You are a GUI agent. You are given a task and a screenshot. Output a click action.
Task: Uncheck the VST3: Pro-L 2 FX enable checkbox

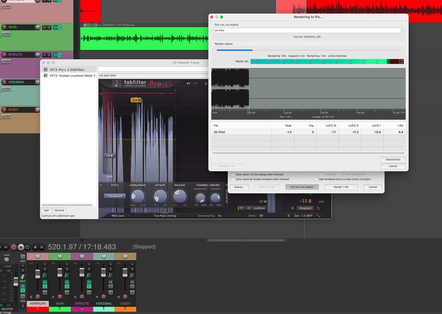coord(45,69)
